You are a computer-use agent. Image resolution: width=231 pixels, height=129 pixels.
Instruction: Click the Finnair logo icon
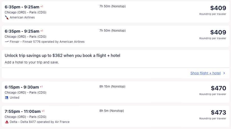7,42
